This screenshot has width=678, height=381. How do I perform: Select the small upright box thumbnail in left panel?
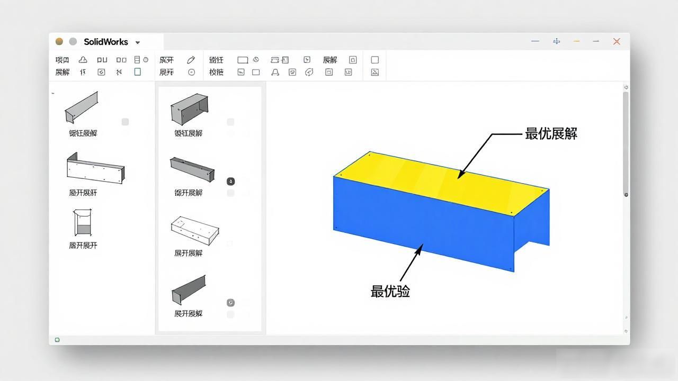82,222
